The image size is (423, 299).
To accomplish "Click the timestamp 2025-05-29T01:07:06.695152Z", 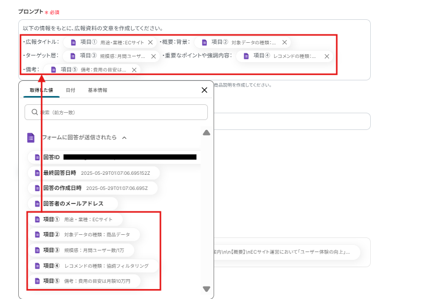I will click(115, 173).
